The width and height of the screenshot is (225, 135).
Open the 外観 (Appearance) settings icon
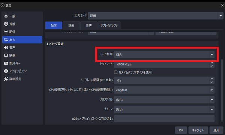(6, 24)
